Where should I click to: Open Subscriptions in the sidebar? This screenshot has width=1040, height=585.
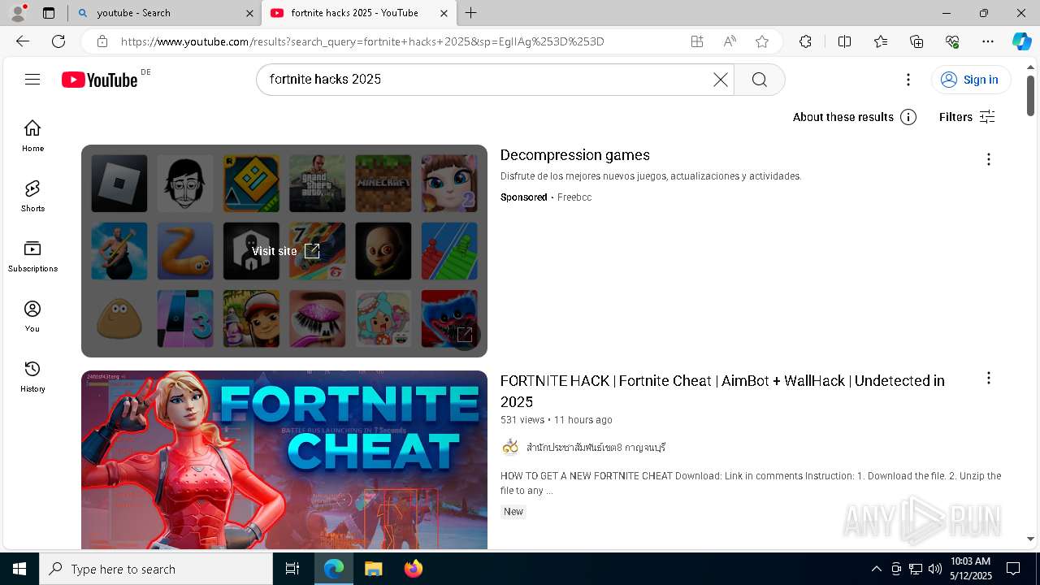coord(32,256)
